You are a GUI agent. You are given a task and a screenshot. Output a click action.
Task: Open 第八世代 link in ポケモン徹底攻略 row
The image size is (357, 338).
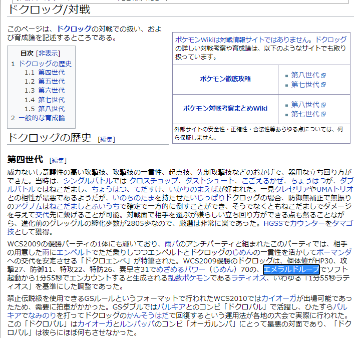click(305, 75)
